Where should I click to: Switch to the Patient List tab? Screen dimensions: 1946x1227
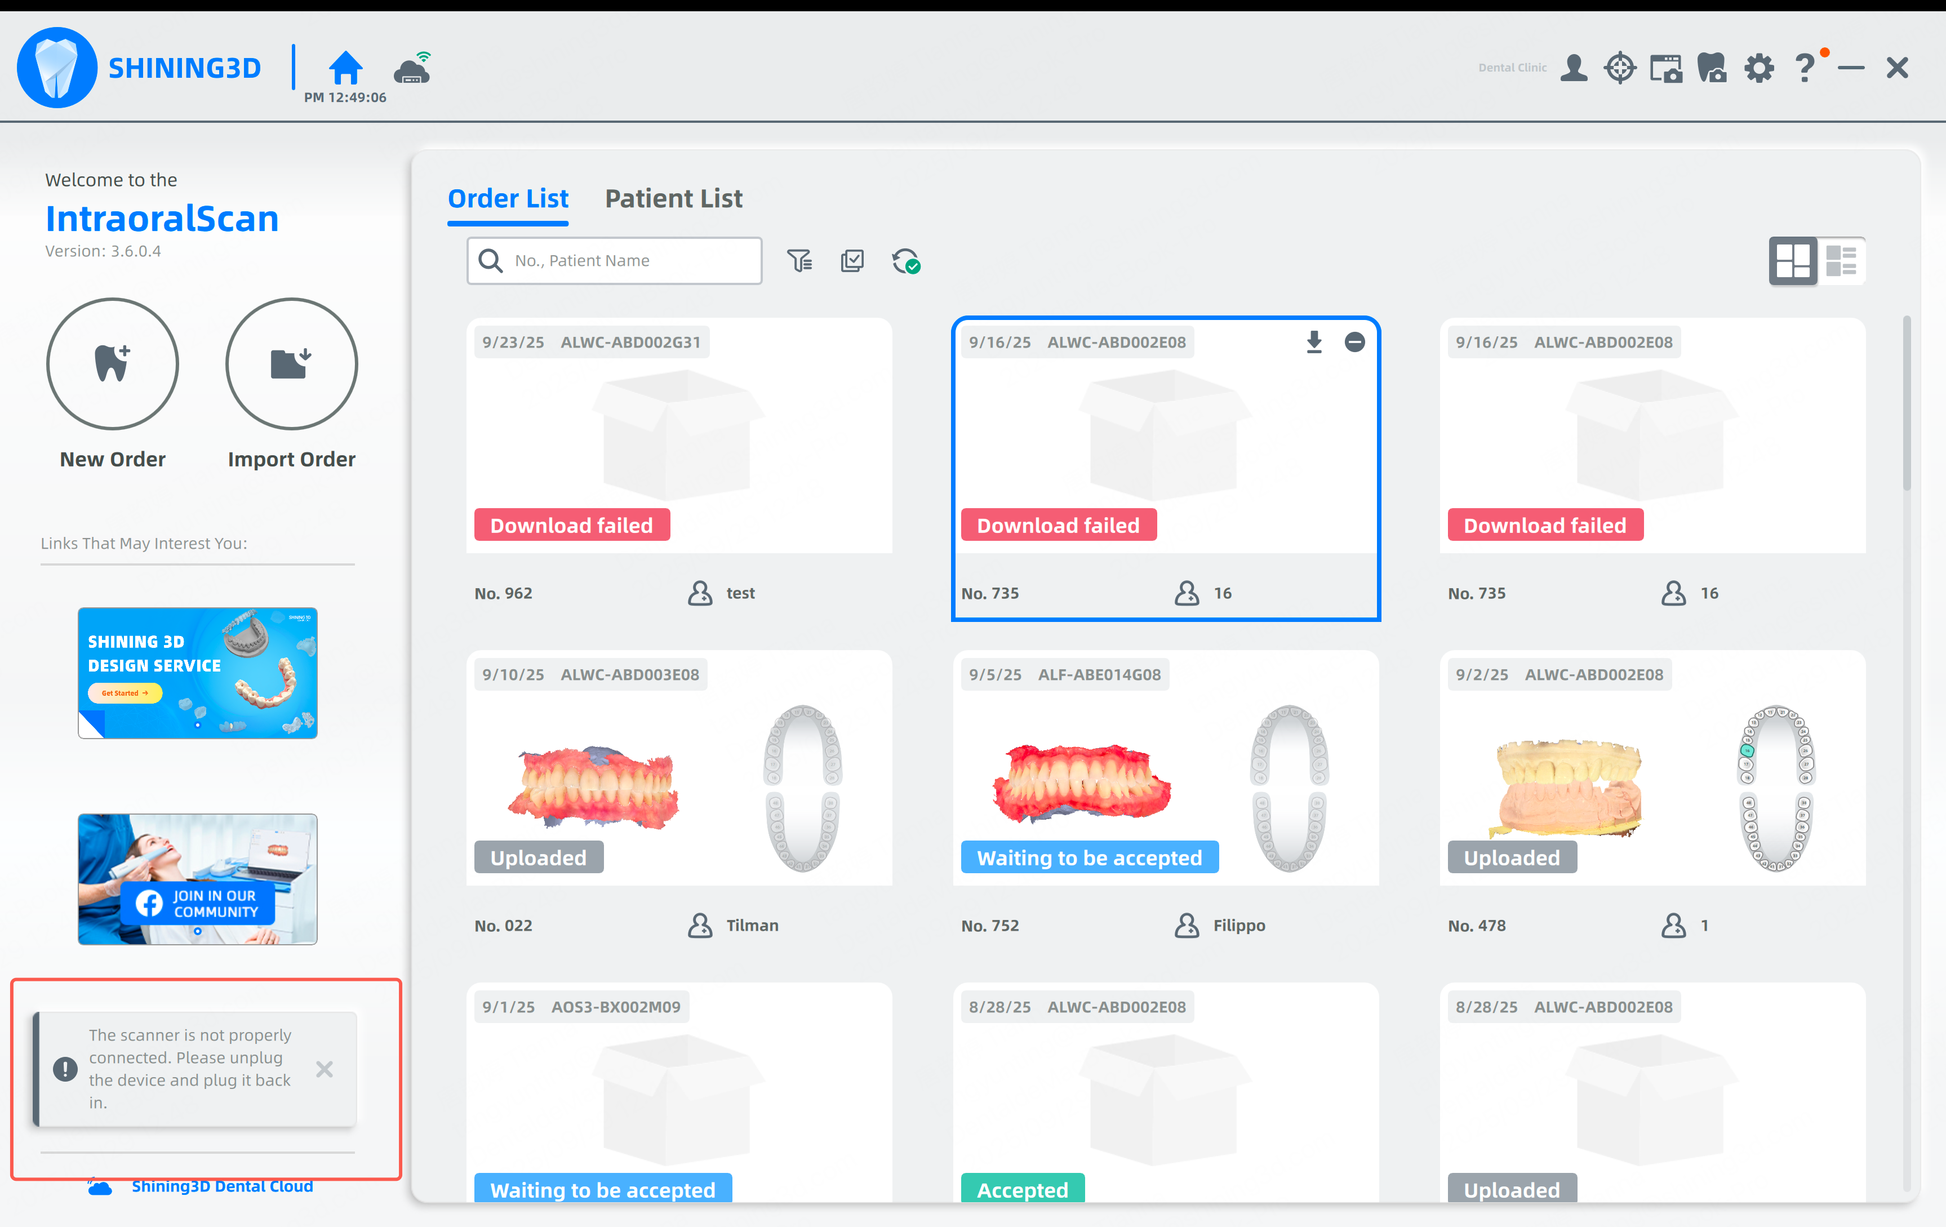pos(673,198)
